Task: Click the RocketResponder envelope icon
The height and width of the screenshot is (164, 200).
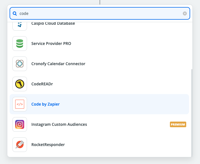Action: point(20,145)
